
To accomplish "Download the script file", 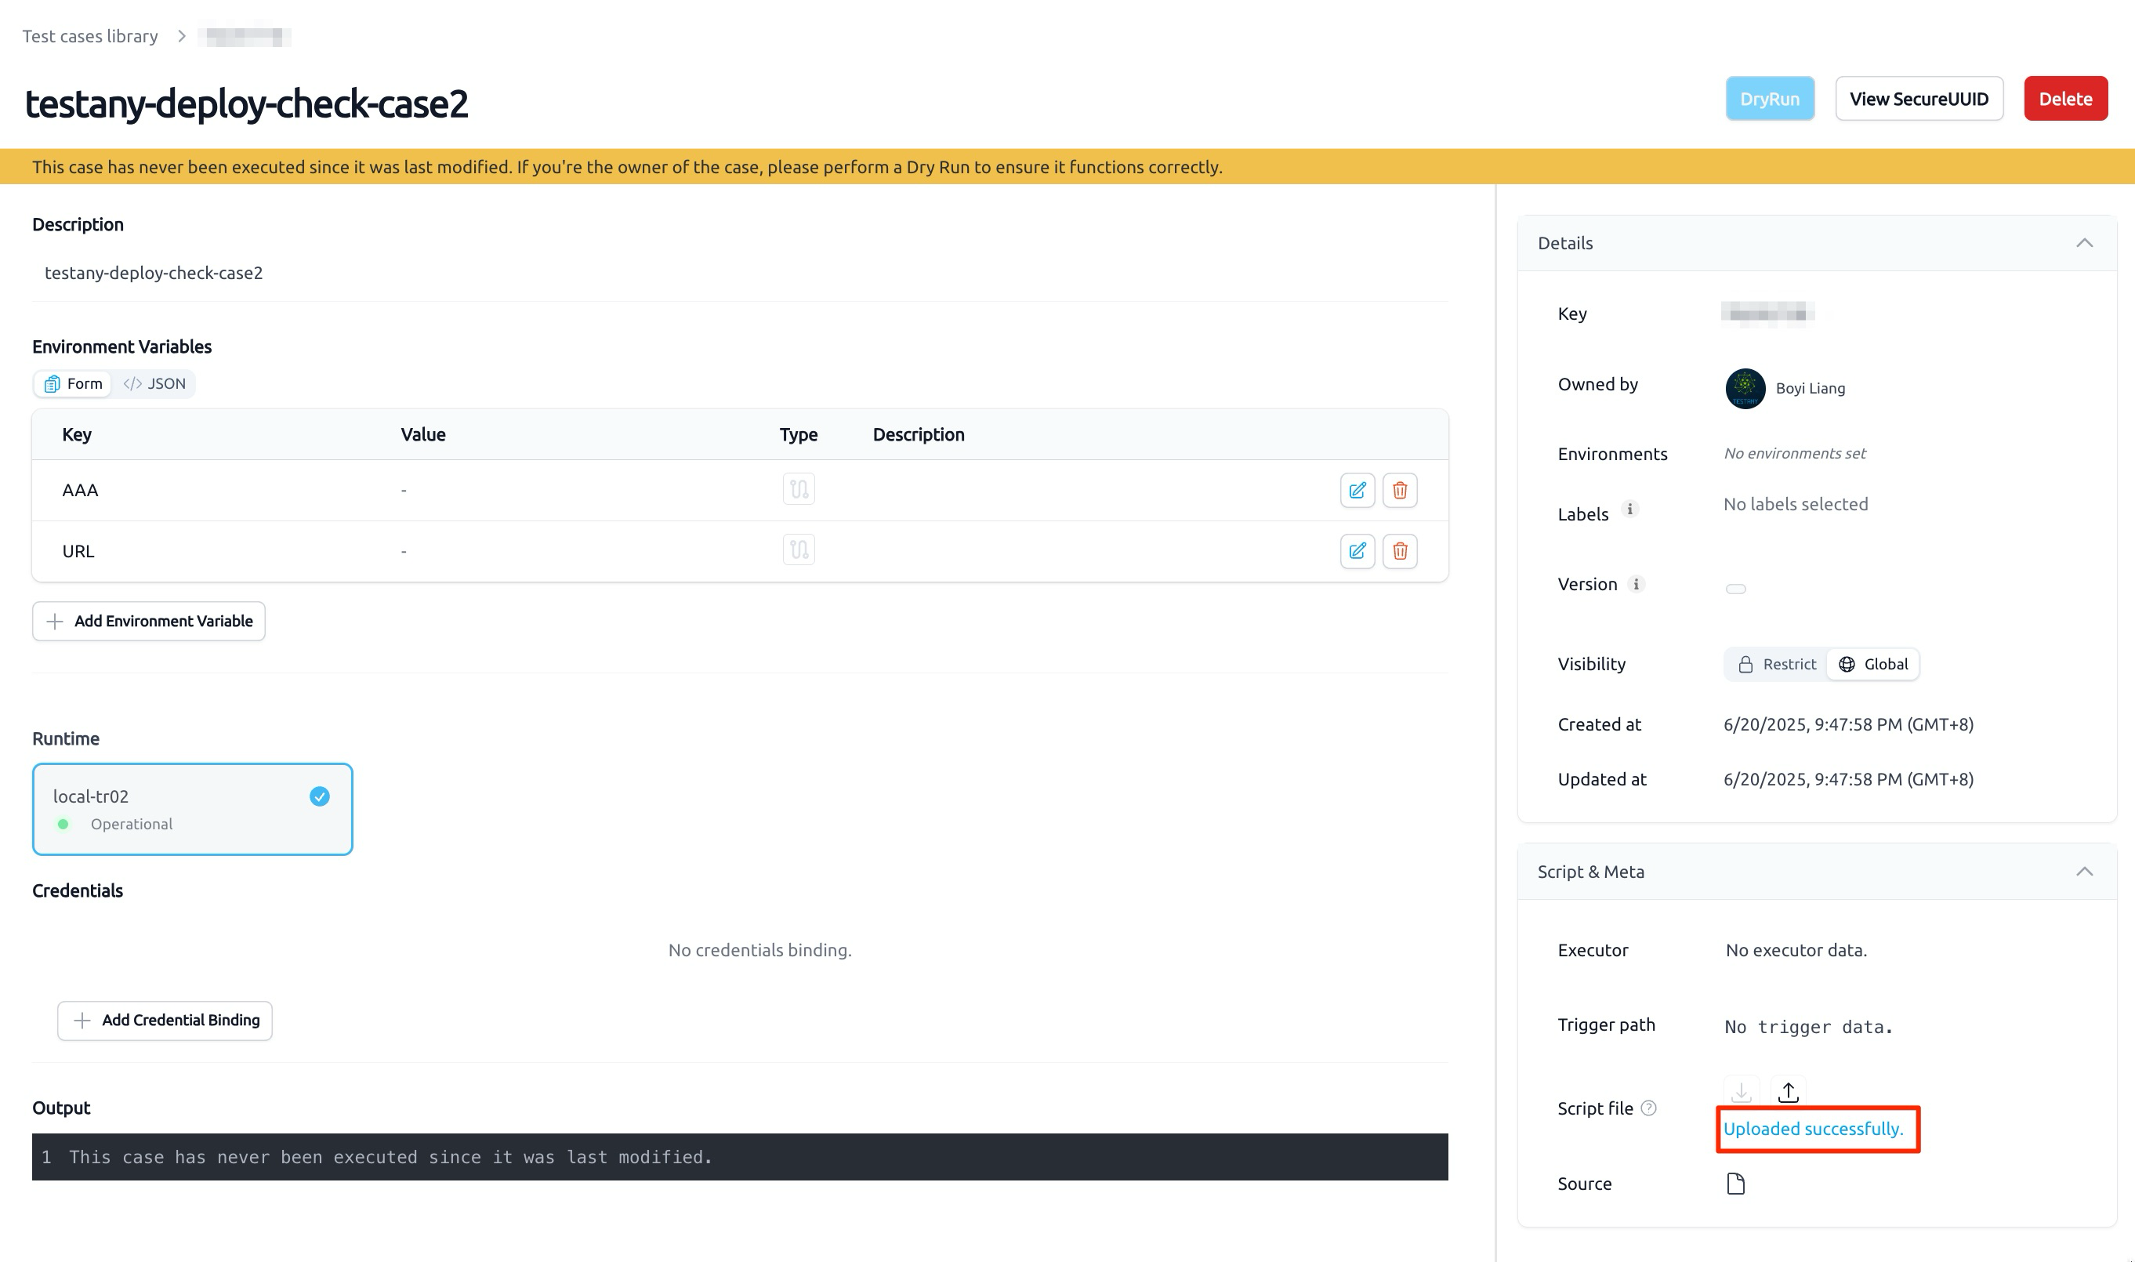I will click(1742, 1092).
